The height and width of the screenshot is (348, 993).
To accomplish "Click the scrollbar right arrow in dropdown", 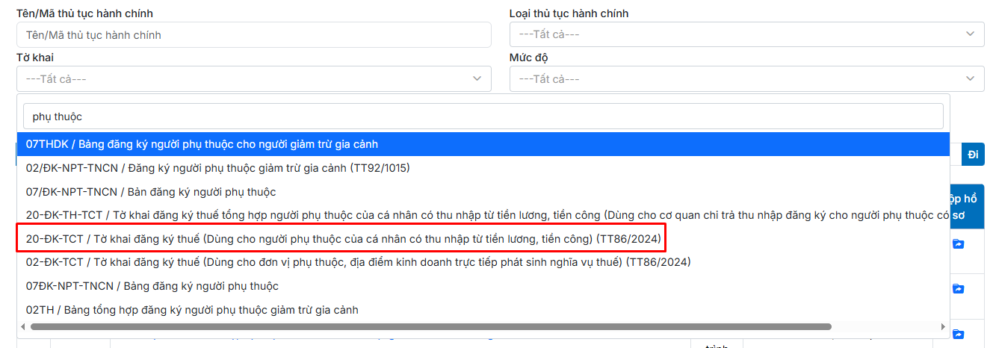I will [x=943, y=327].
